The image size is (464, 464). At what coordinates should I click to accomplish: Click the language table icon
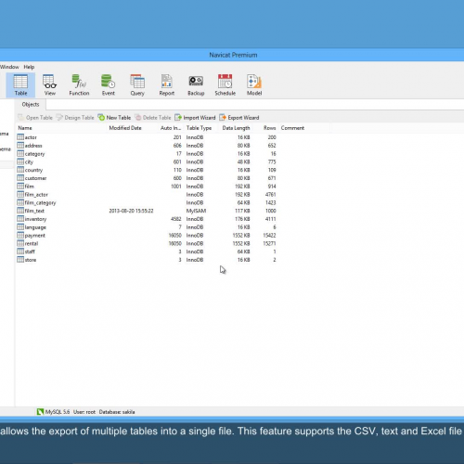click(x=20, y=226)
